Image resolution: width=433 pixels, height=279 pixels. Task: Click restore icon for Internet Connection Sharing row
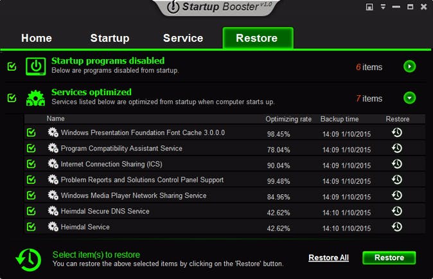[x=397, y=164]
